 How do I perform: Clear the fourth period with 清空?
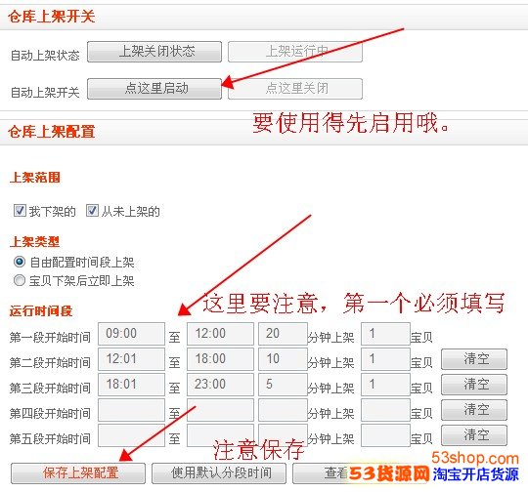click(474, 410)
